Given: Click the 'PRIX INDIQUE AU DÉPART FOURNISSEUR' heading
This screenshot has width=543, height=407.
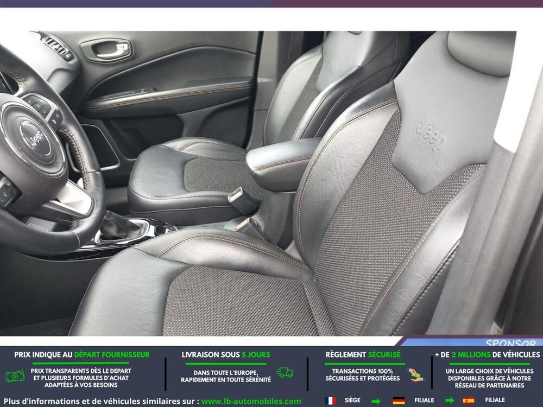Looking at the screenshot, I should [x=82, y=355].
